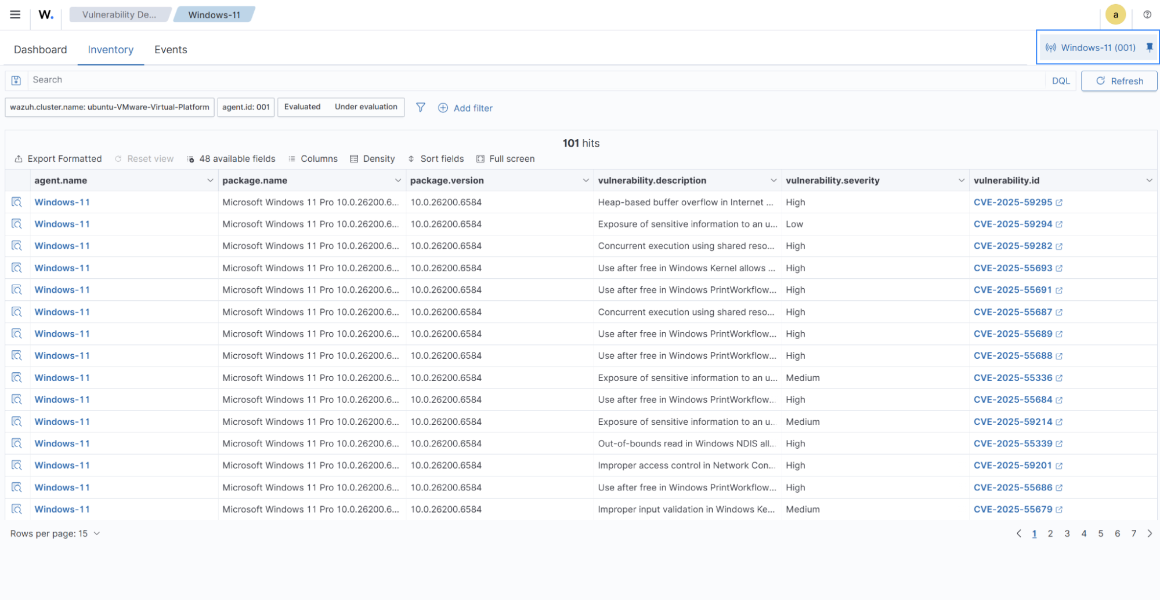Open external link icon for CVE-2025-59294
This screenshot has height=600, width=1160.
coord(1059,224)
